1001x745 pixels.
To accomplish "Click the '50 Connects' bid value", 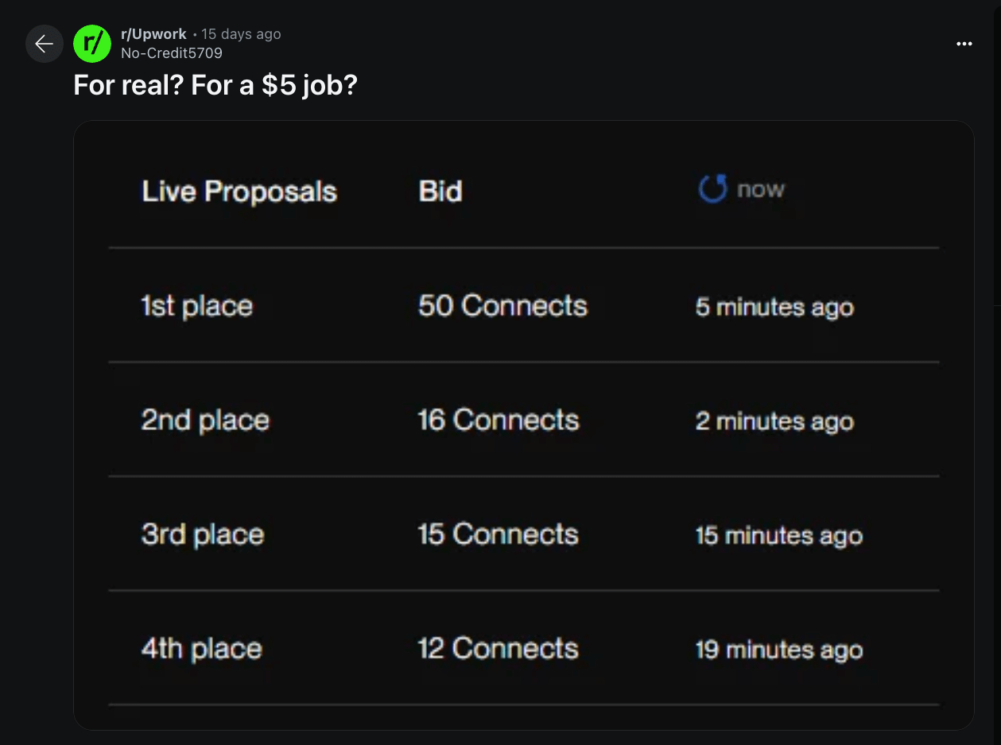I will pyautogui.click(x=502, y=306).
